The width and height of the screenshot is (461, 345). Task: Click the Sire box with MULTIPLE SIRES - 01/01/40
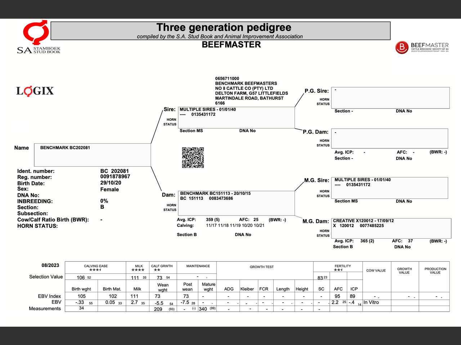coord(237,118)
